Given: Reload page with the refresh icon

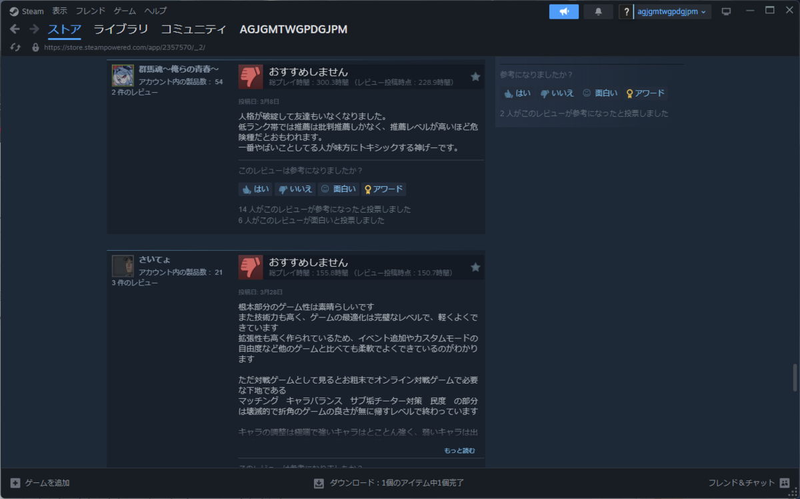Looking at the screenshot, I should pos(15,47).
